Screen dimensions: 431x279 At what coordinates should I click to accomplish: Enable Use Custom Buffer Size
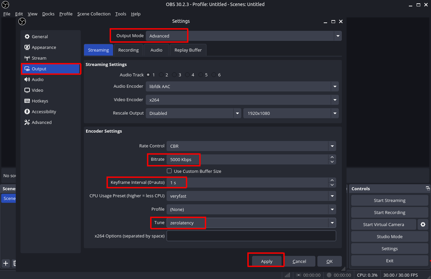(x=169, y=171)
